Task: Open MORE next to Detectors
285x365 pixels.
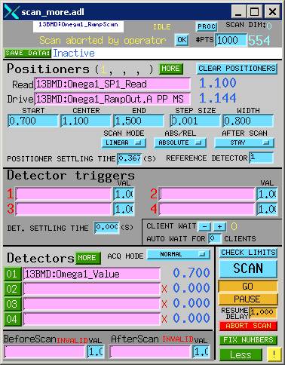Action: (87, 258)
